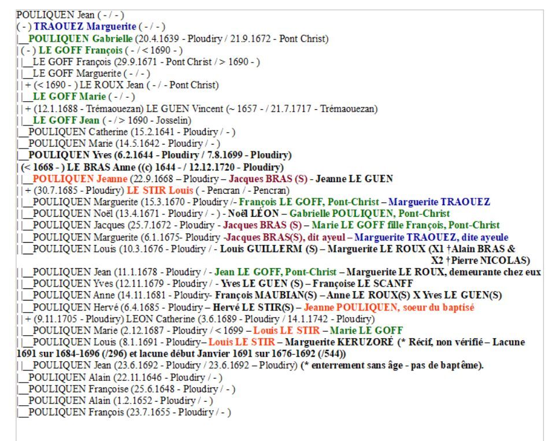This screenshot has width=552, height=441.
Task: Select 'POULIQUEN Louis' born 10.3.1676
Action: coord(75,249)
